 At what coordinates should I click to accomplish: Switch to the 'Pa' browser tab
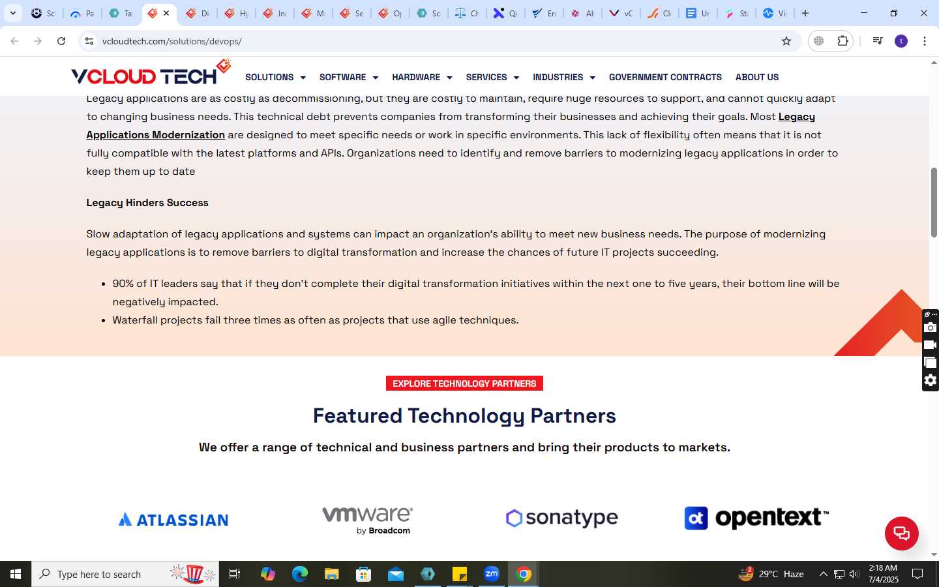pos(82,13)
